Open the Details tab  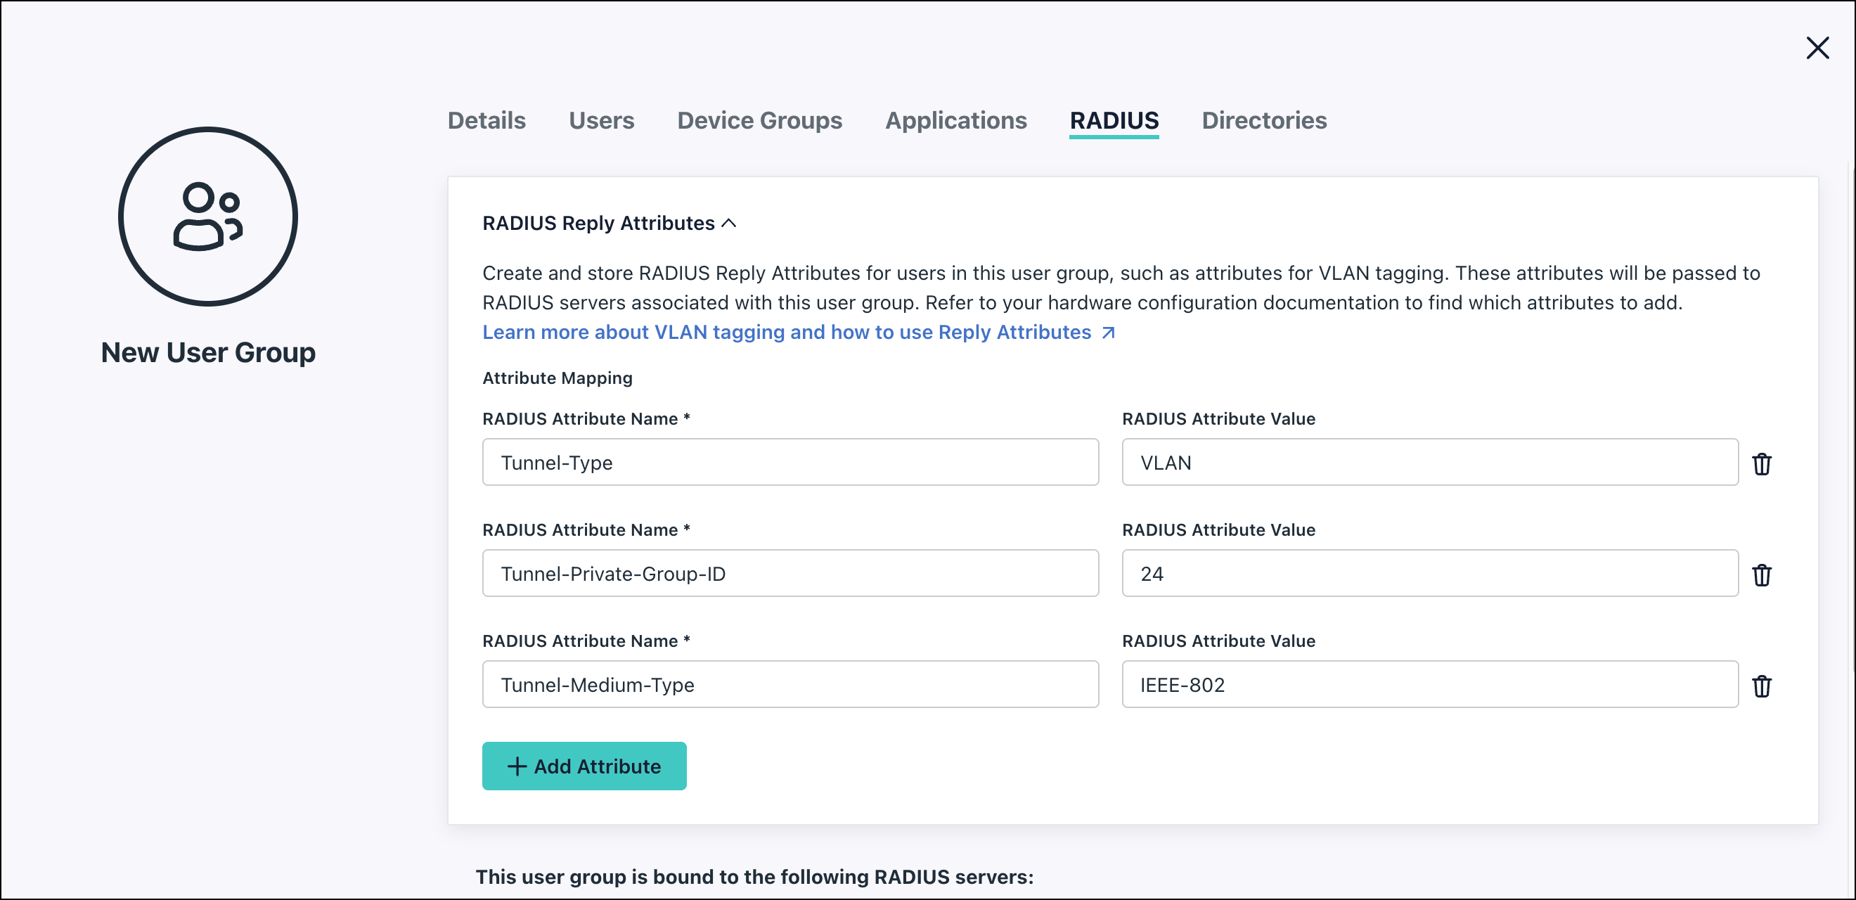pyautogui.click(x=486, y=120)
